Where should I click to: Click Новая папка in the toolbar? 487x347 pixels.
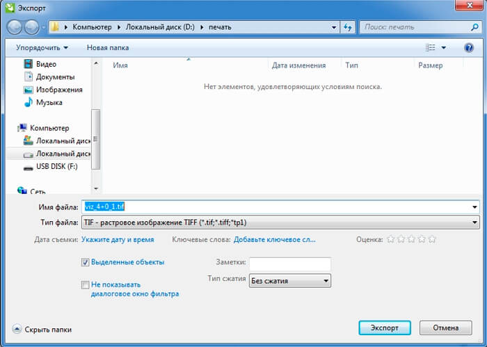[x=107, y=48]
